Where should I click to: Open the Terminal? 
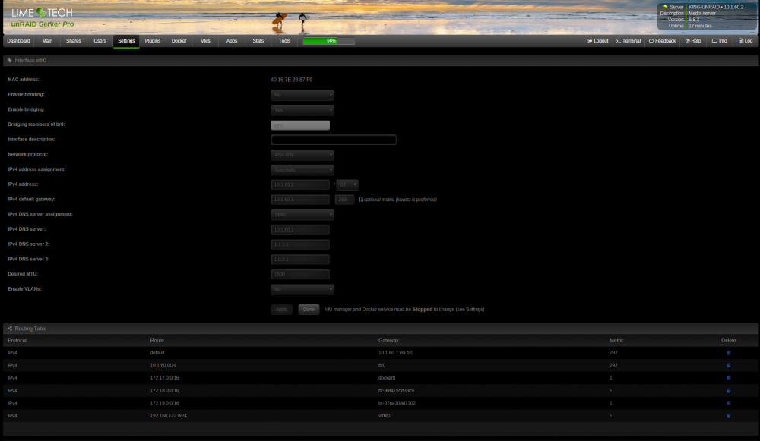629,41
